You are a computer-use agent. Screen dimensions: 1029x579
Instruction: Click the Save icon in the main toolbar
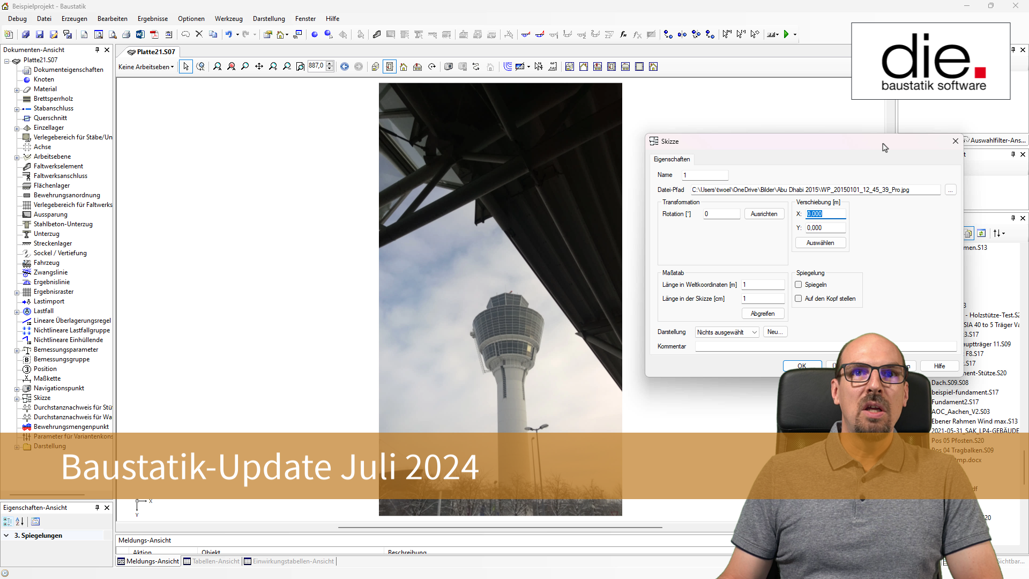pos(40,34)
